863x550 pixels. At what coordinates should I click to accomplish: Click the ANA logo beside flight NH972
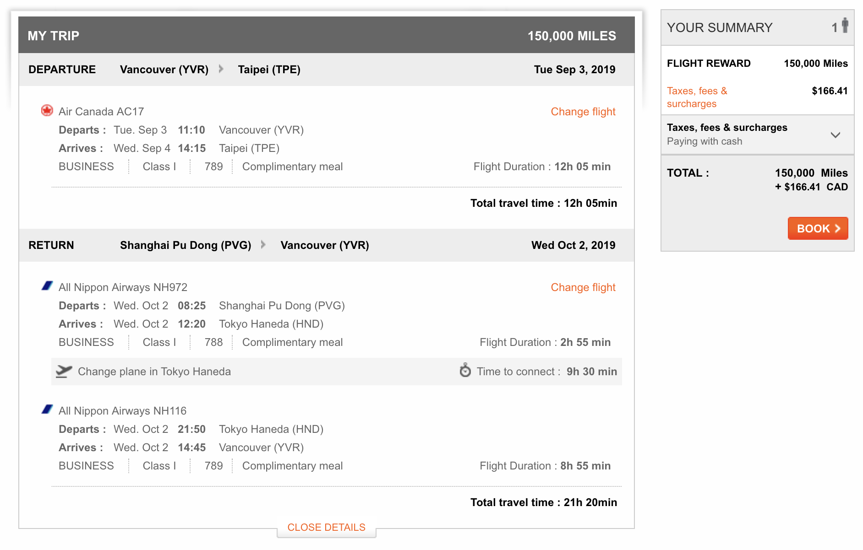click(x=47, y=286)
